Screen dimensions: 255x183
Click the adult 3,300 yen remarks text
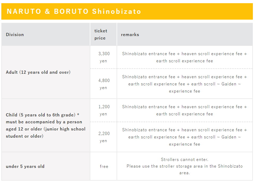pos(185,57)
